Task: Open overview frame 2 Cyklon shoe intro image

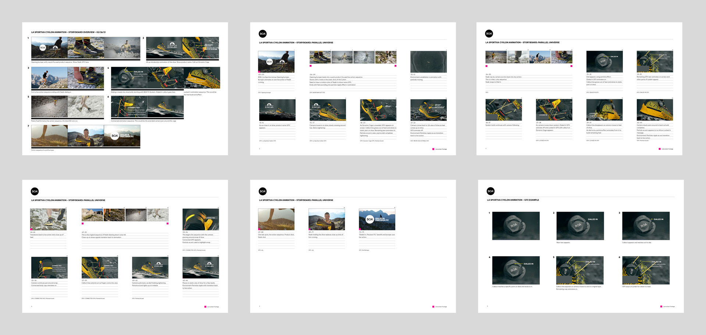Action: click(x=164, y=47)
